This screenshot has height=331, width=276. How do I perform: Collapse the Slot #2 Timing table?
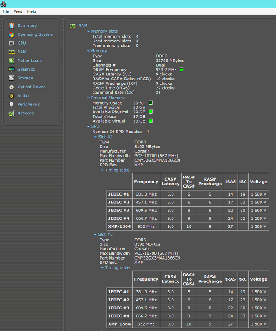(102, 268)
